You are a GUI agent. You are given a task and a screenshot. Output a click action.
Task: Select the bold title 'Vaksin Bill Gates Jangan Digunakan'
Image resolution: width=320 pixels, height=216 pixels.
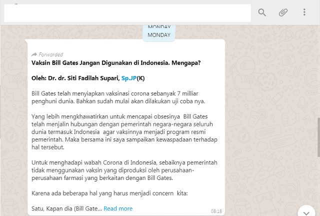[116, 63]
